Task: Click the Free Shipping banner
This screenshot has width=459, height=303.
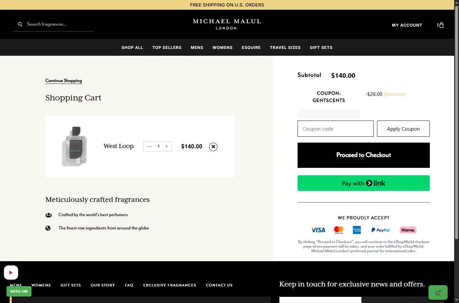Action: pyautogui.click(x=227, y=5)
